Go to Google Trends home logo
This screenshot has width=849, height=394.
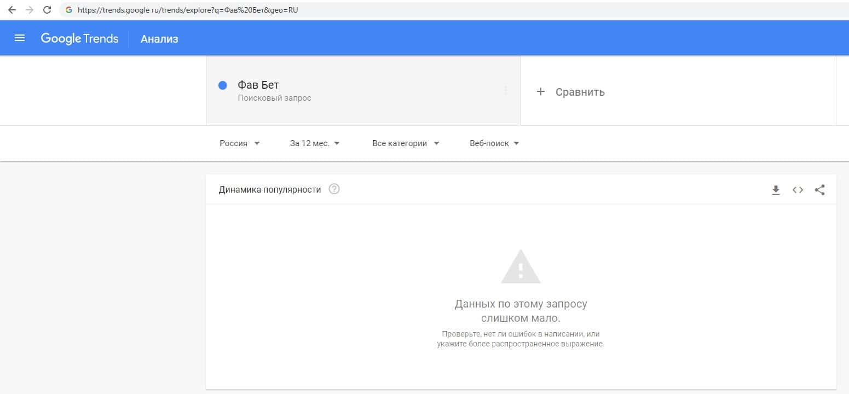pos(79,38)
